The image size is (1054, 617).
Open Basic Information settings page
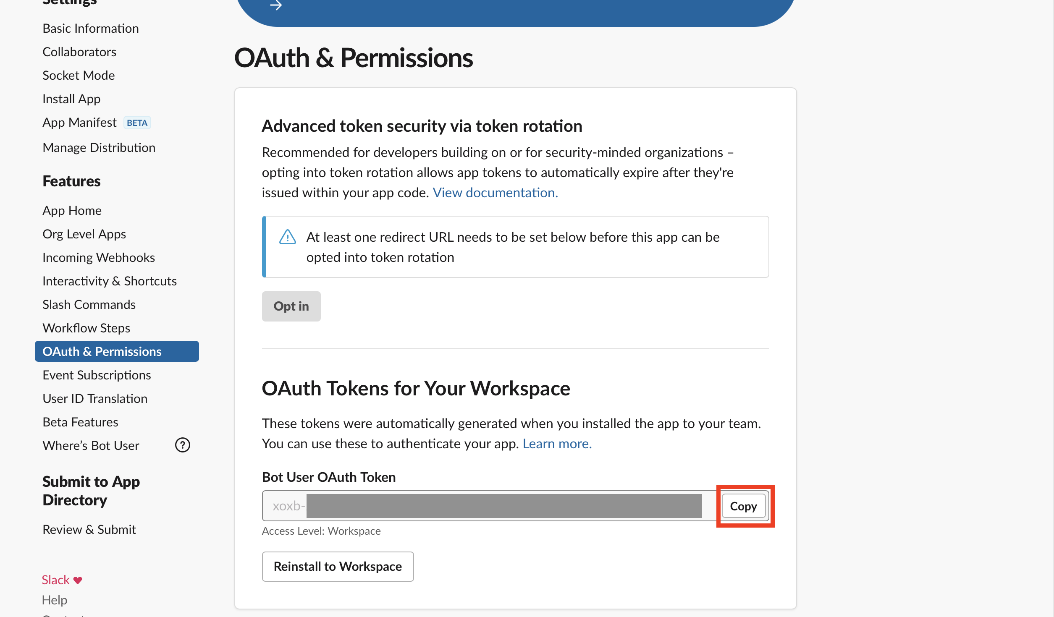coord(91,28)
